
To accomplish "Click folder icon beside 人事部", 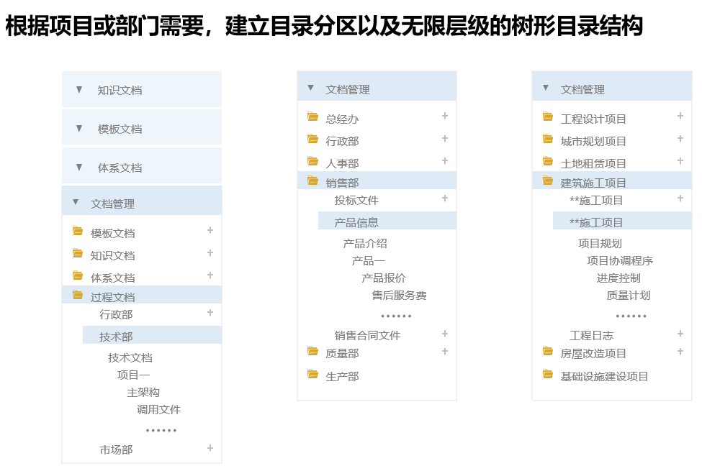I will click(x=312, y=161).
